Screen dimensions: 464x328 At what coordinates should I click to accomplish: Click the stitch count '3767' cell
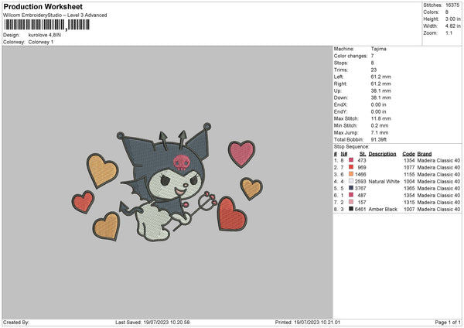(x=360, y=188)
